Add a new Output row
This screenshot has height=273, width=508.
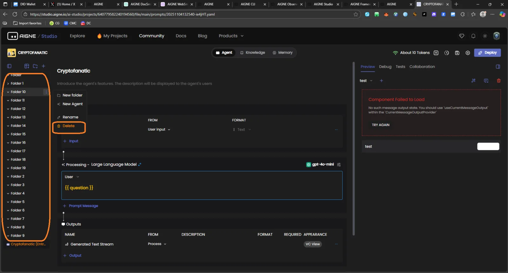point(72,256)
